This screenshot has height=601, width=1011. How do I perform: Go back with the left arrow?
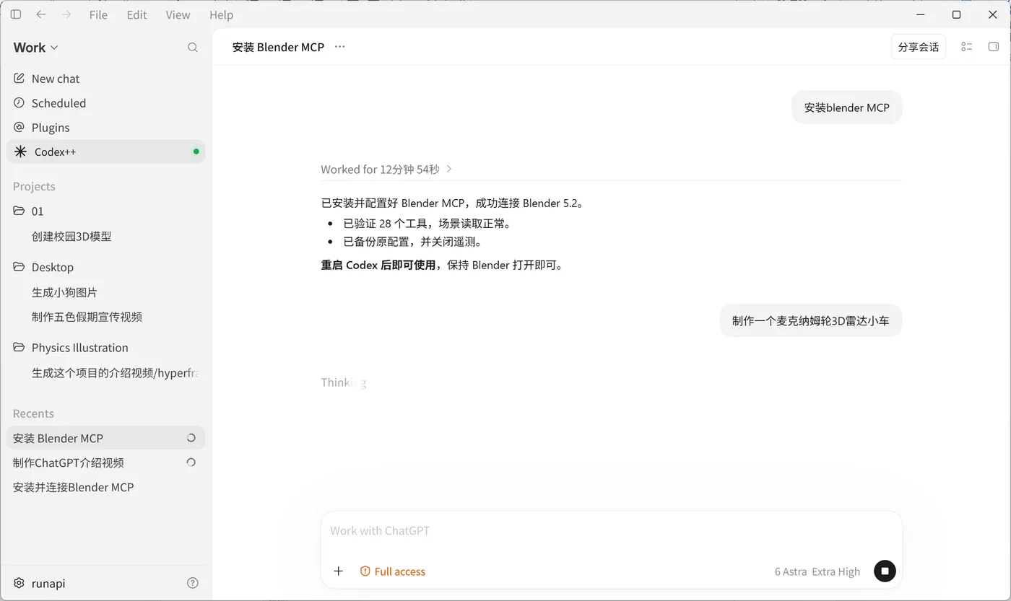(x=41, y=14)
